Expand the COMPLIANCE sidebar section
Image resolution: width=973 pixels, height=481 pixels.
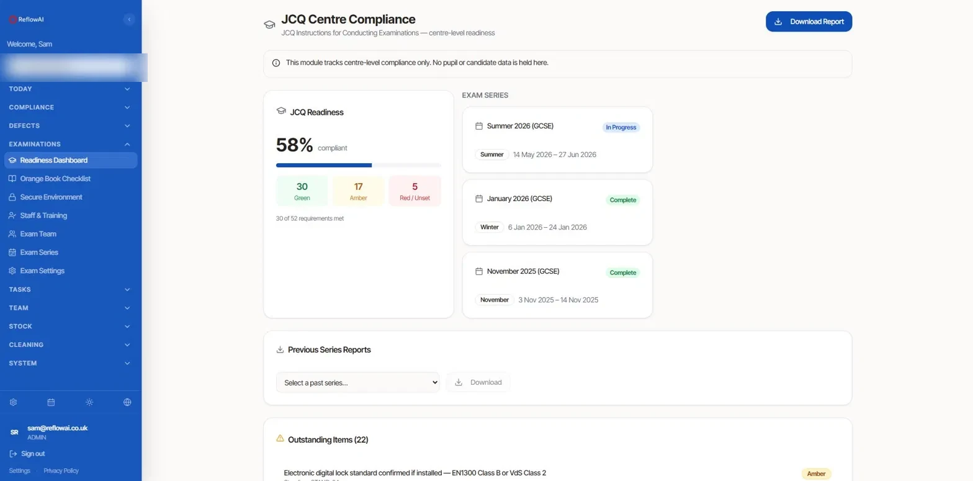[x=71, y=107]
